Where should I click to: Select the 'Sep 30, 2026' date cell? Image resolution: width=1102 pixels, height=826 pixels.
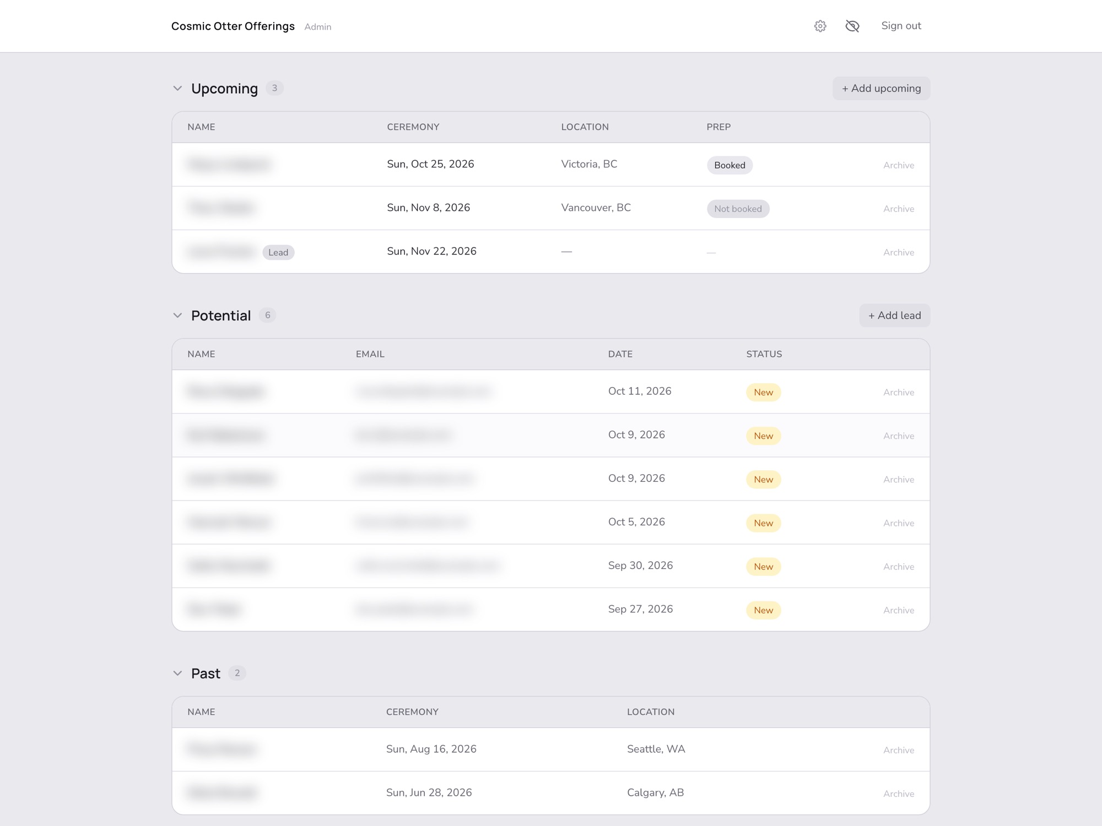click(640, 566)
